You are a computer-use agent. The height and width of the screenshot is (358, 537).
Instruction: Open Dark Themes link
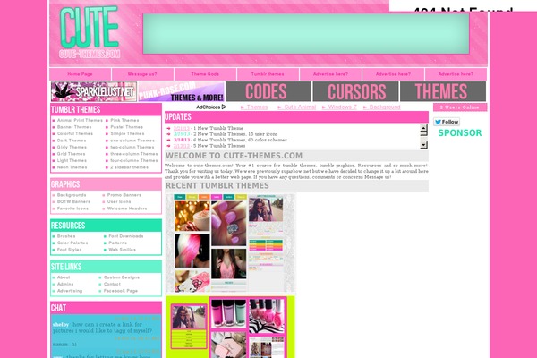coord(72,141)
